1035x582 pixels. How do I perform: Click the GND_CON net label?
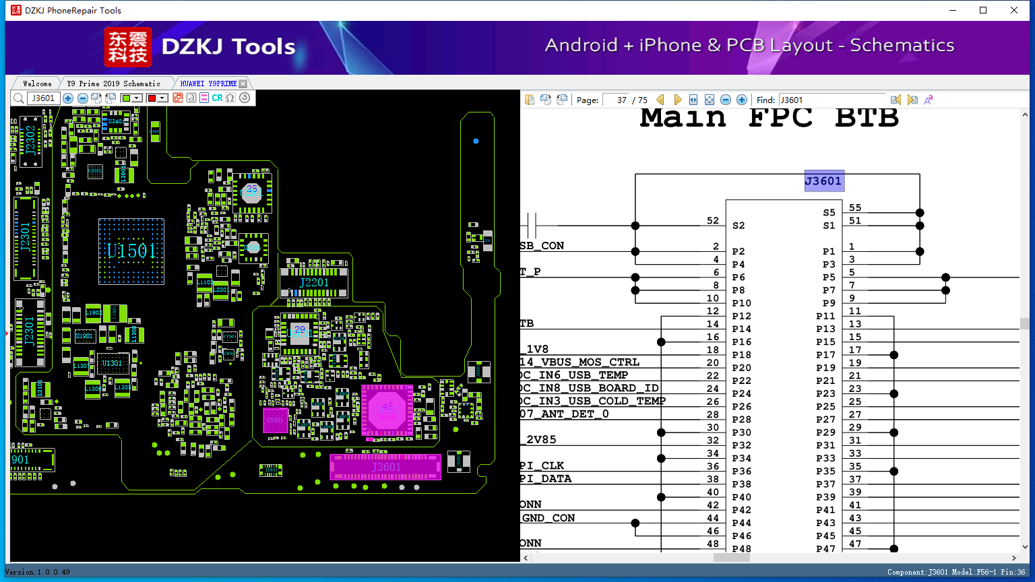click(548, 517)
